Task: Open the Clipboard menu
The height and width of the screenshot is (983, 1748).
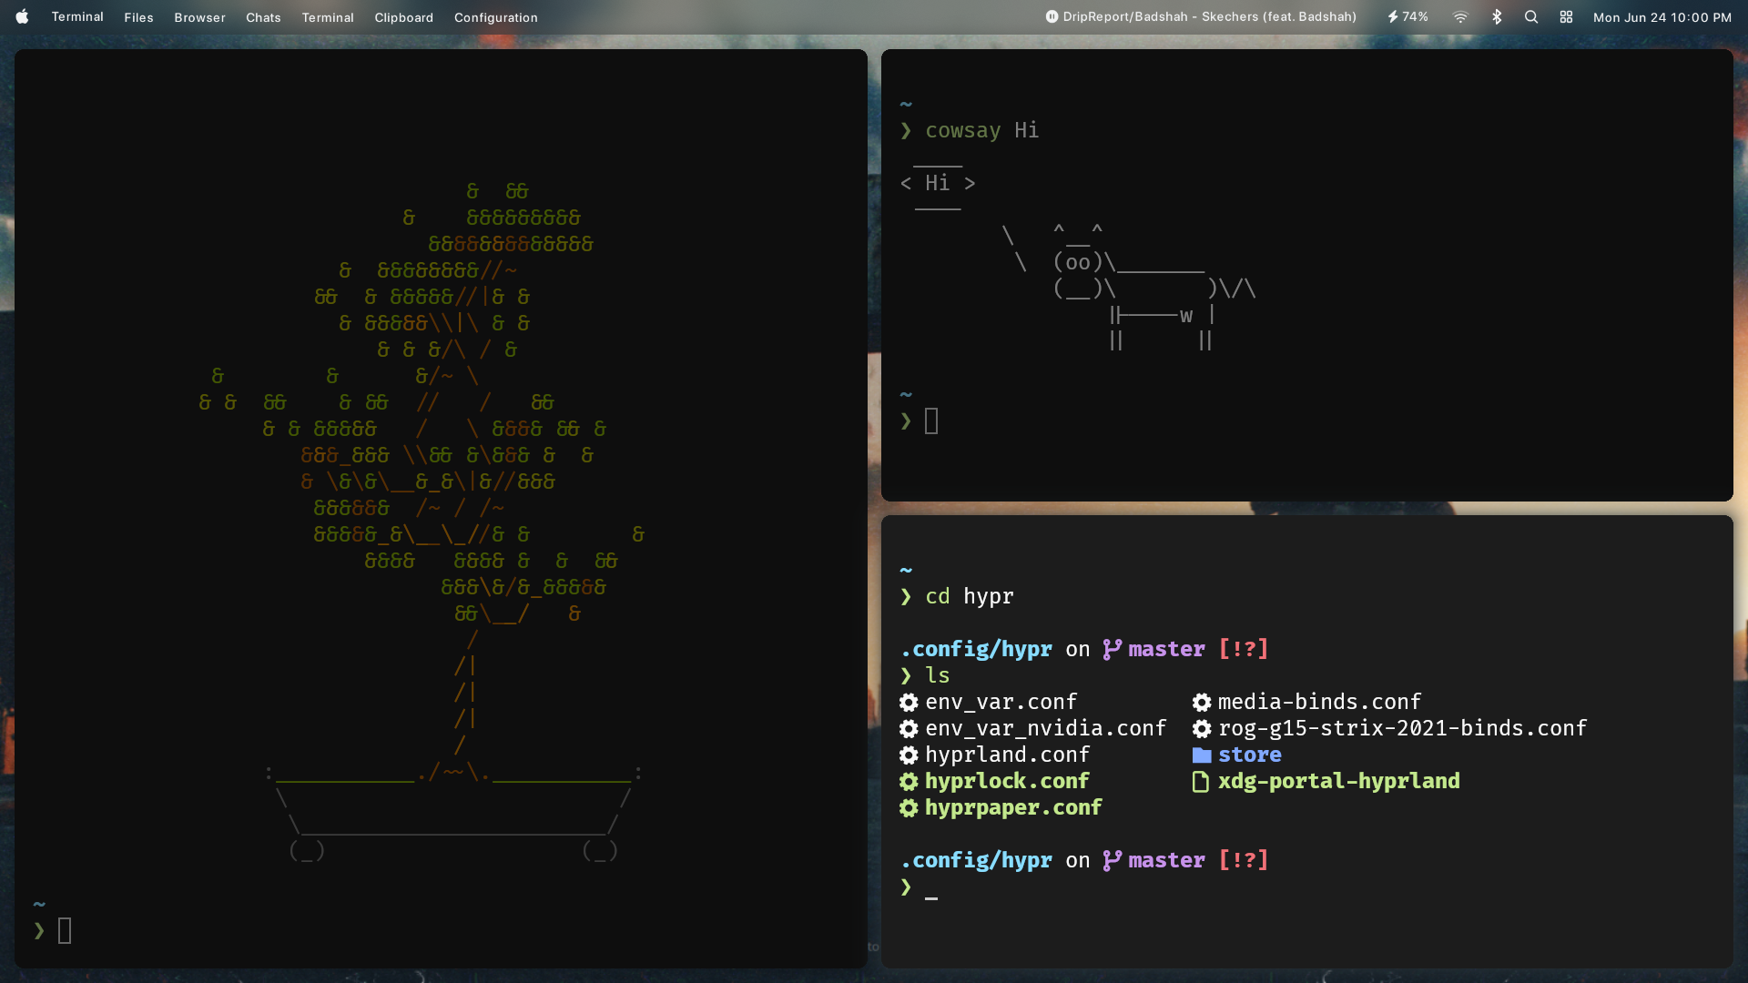Action: pyautogui.click(x=403, y=17)
